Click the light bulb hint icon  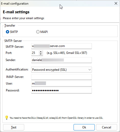click(x=7, y=118)
